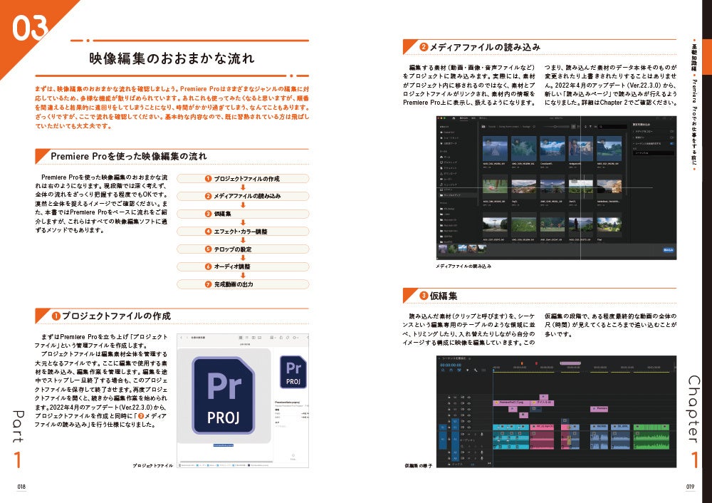Expand the 新規ビン section chevron
This screenshot has width=712, height=503.
coord(634,138)
